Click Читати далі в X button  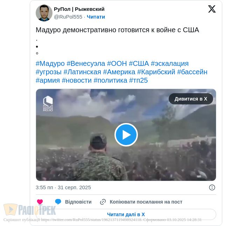pos(126,214)
